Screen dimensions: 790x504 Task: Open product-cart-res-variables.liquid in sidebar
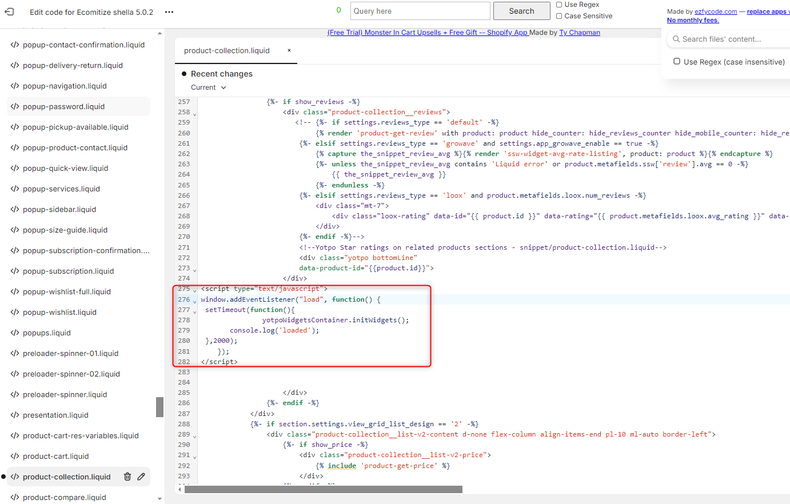click(x=80, y=435)
